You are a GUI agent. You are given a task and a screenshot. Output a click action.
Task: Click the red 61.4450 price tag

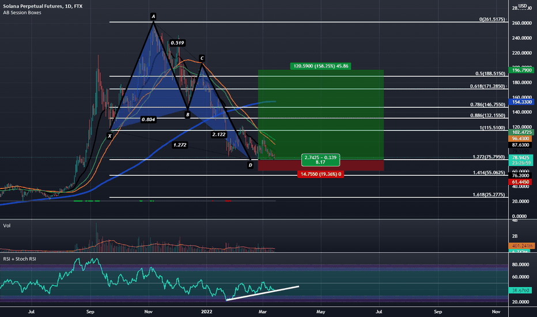coord(520,182)
